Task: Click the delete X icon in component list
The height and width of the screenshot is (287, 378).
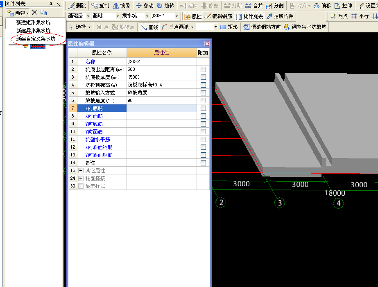Action: tap(34, 13)
